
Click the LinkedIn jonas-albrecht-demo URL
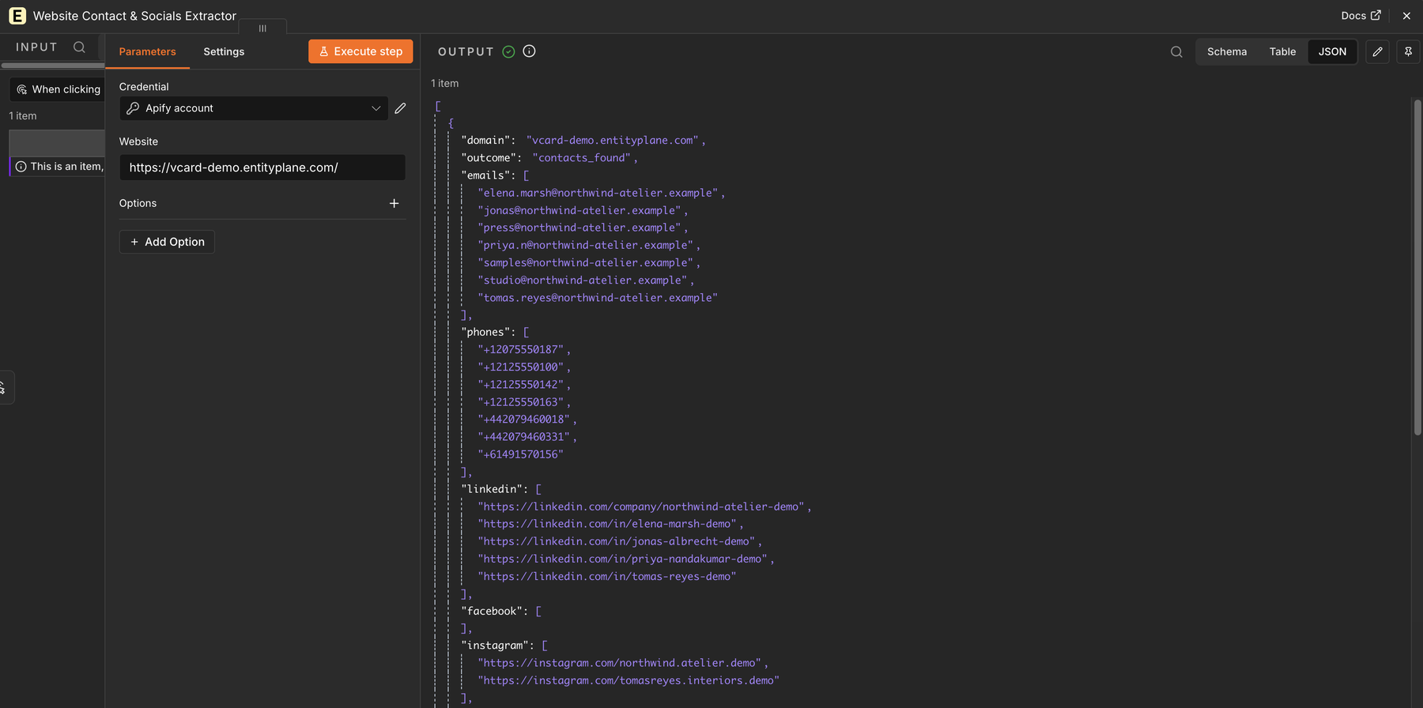tap(617, 541)
